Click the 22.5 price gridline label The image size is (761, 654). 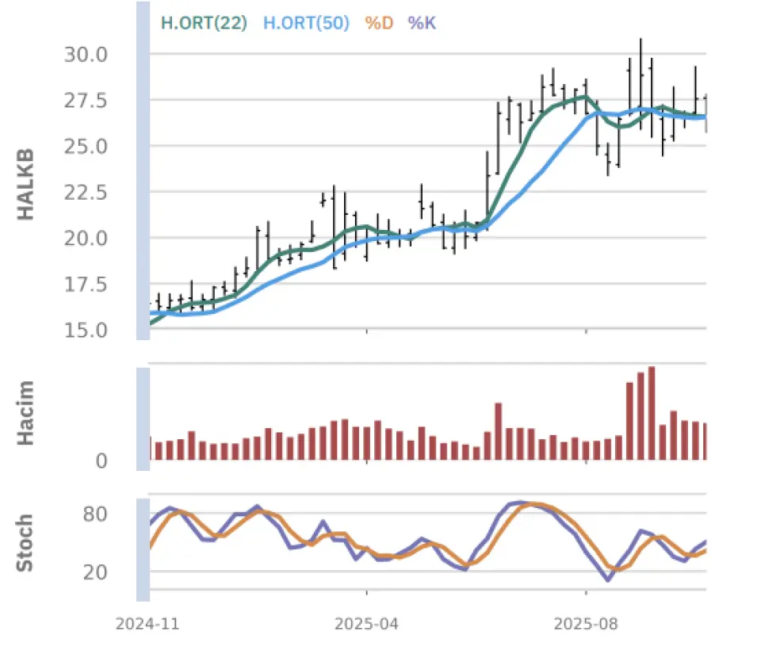tap(84, 192)
